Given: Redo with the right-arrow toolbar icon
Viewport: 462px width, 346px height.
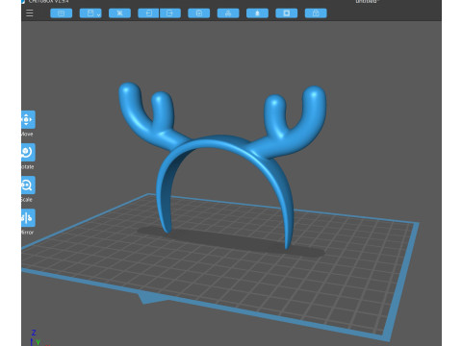Looking at the screenshot, I should [170, 13].
